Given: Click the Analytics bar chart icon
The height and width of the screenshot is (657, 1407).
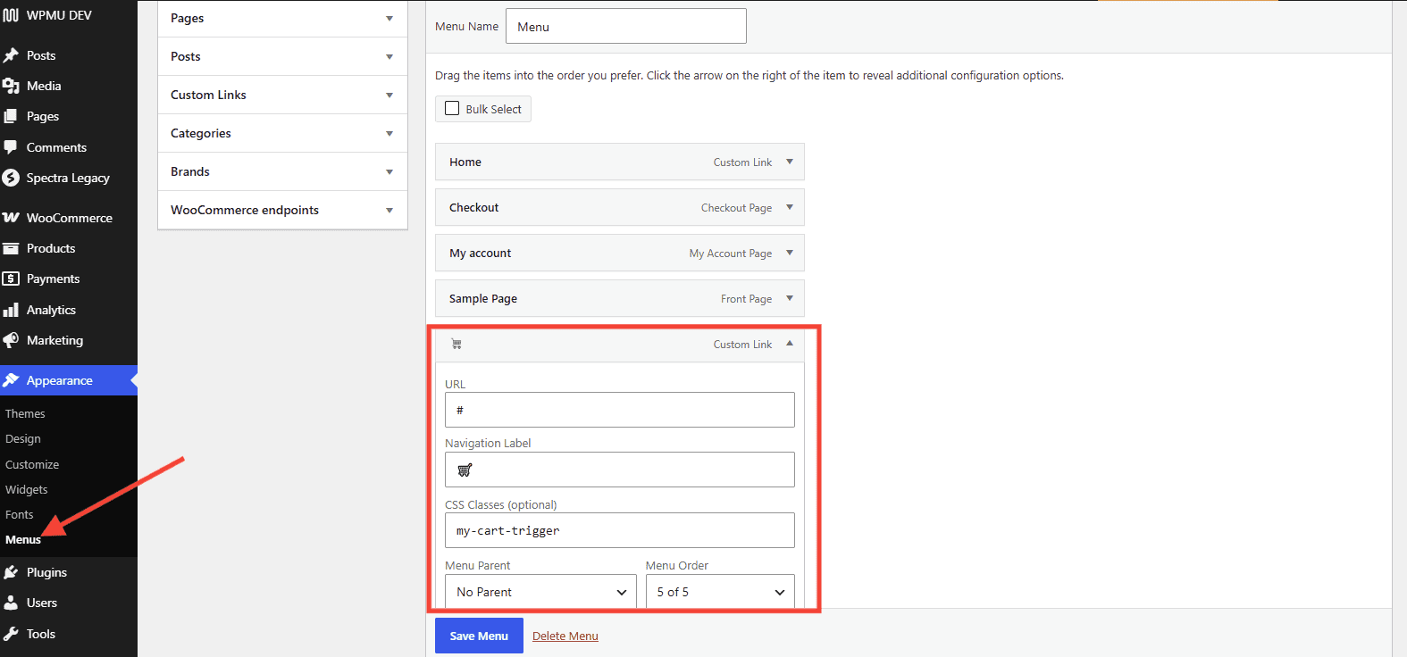Looking at the screenshot, I should point(11,310).
